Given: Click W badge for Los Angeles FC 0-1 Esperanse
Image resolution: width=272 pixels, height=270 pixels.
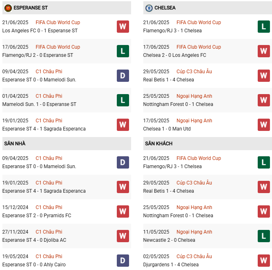Looking at the screenshot, I should (x=123, y=27).
